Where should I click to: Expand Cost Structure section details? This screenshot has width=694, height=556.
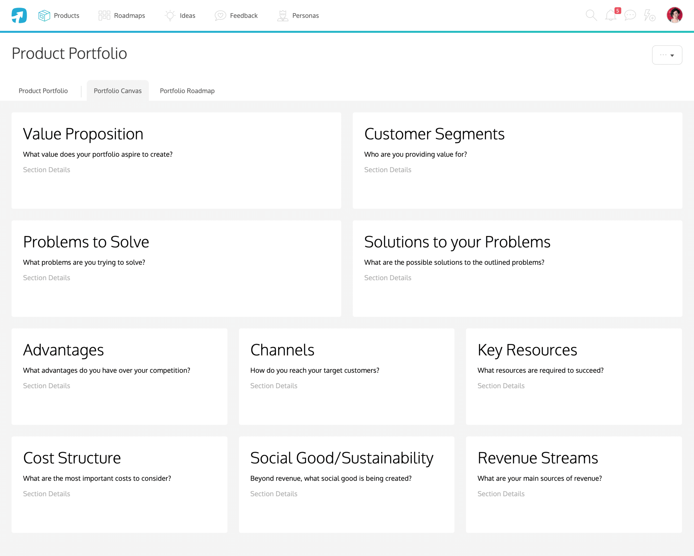coord(47,494)
